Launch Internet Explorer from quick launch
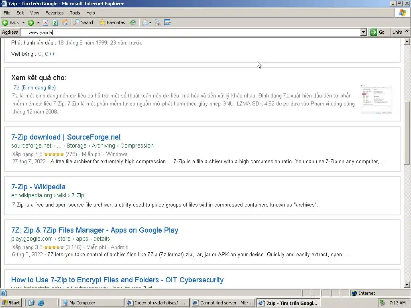411x308 pixels. (x=41, y=303)
